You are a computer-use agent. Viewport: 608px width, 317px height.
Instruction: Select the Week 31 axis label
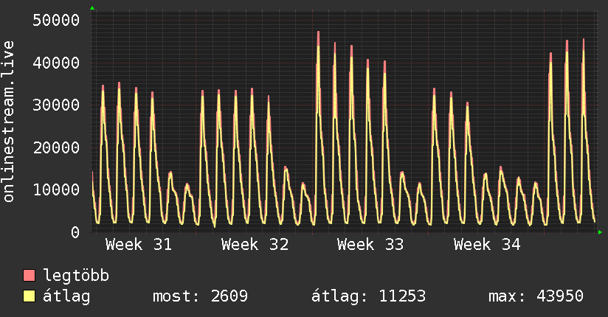tap(139, 245)
